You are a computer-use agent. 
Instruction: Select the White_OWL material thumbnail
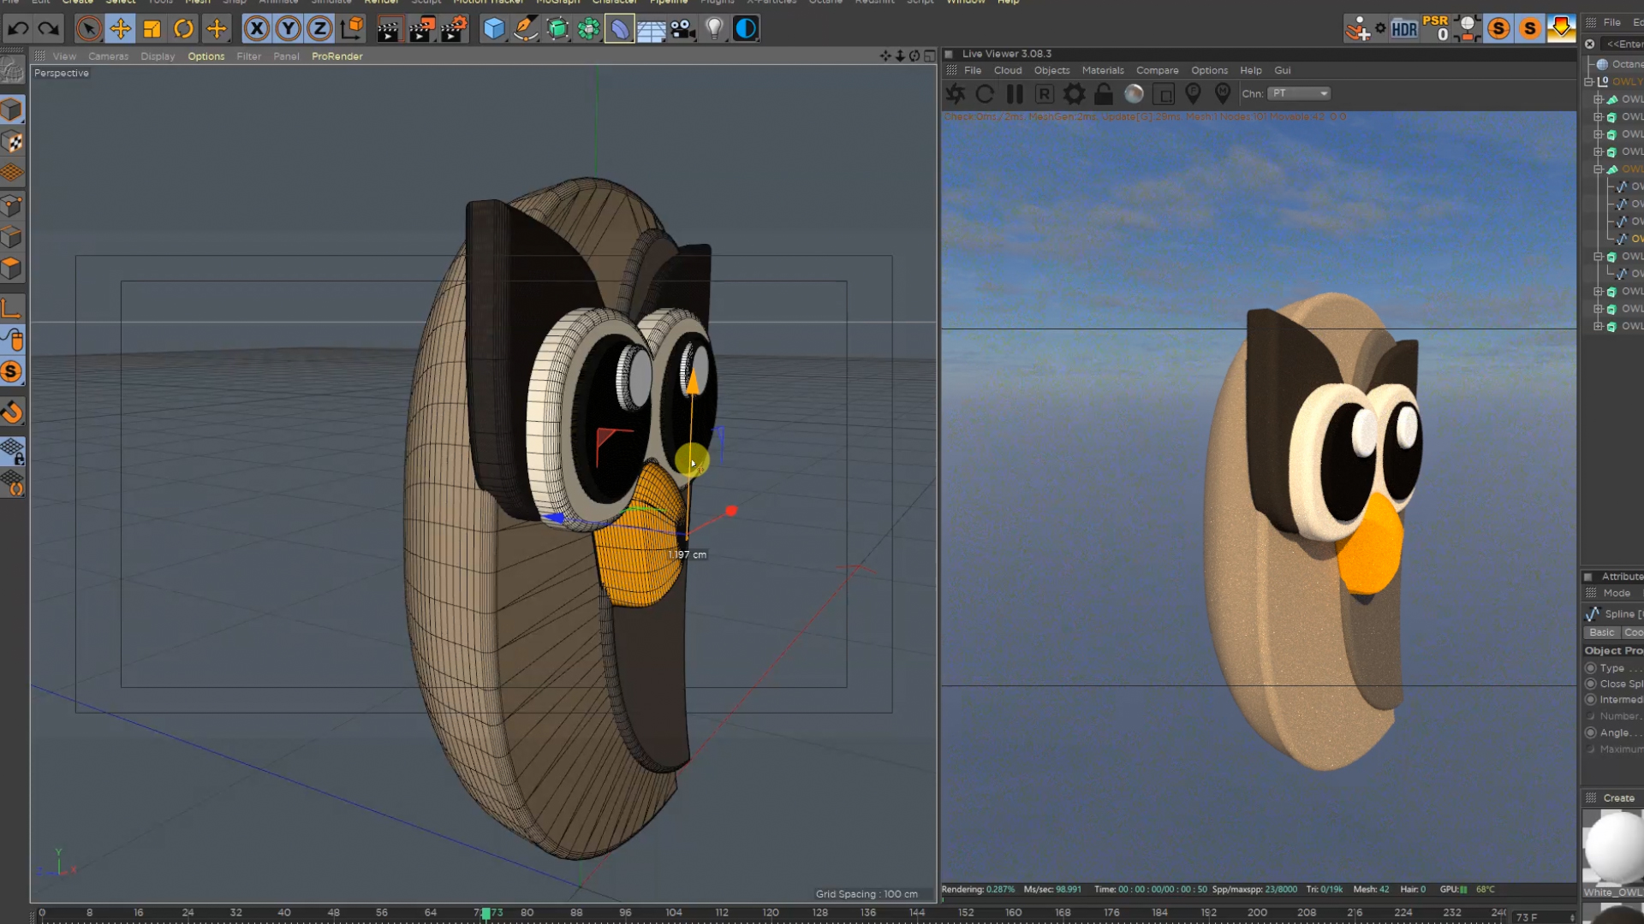1613,847
